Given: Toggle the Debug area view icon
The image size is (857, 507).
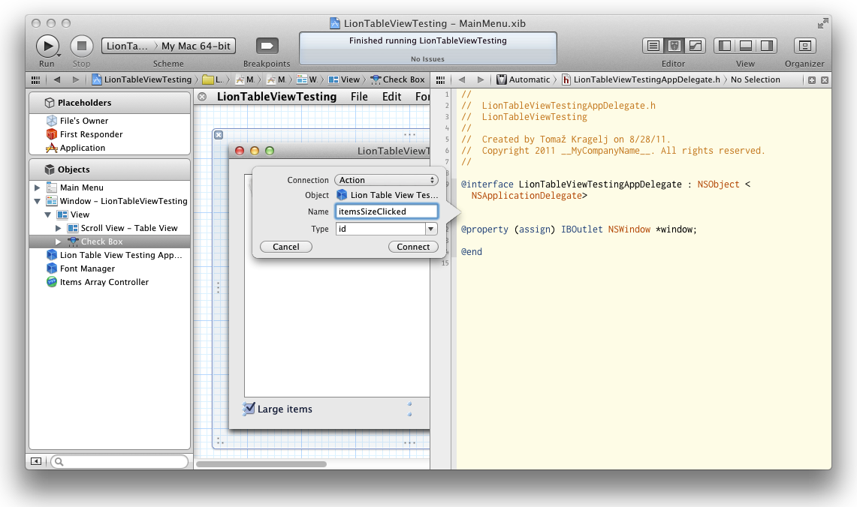Looking at the screenshot, I should (746, 46).
